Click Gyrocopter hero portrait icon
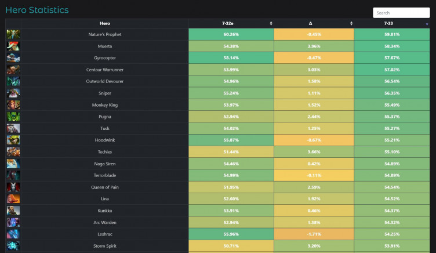The width and height of the screenshot is (436, 253). 13,58
